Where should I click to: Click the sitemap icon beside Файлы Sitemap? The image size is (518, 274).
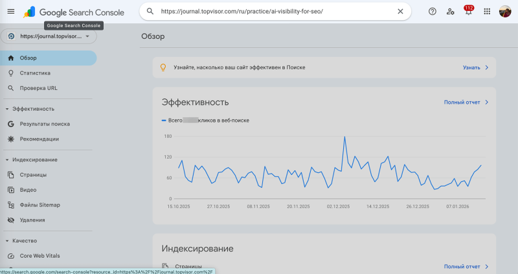click(11, 205)
